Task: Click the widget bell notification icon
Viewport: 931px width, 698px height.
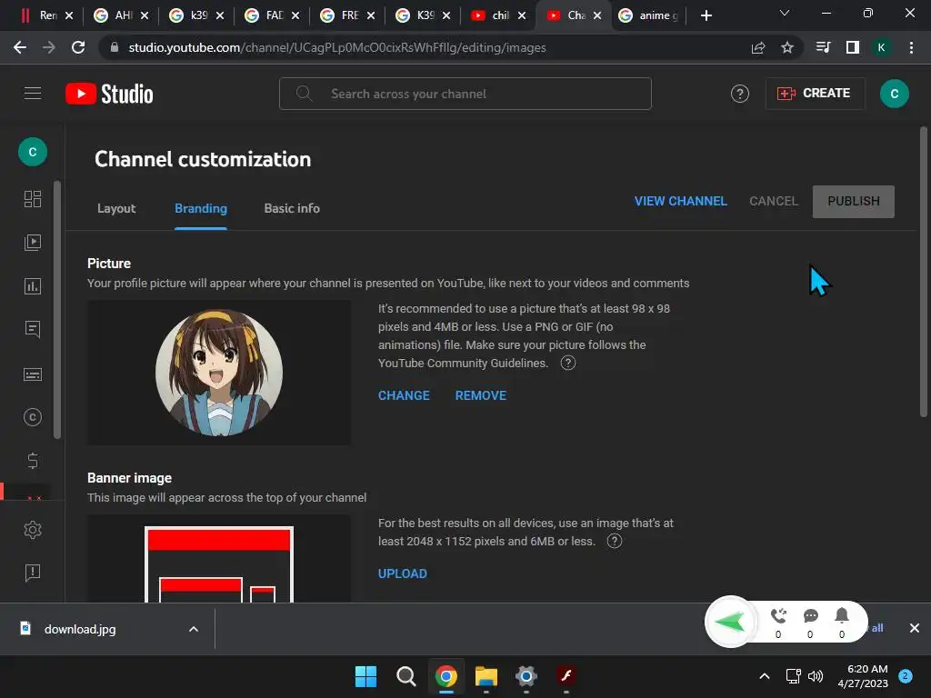Action: coord(842,615)
